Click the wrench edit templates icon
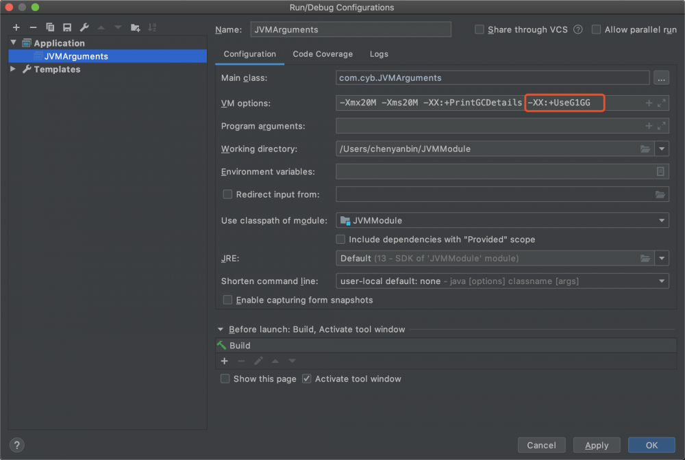Image resolution: width=685 pixels, height=460 pixels. (x=84, y=27)
